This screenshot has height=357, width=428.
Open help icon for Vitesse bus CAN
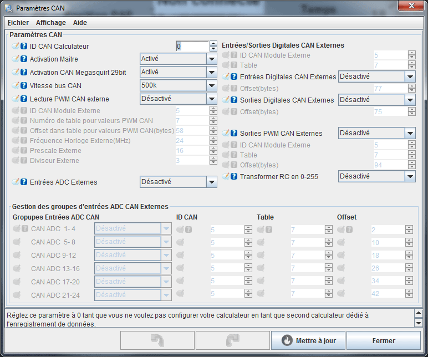24,86
